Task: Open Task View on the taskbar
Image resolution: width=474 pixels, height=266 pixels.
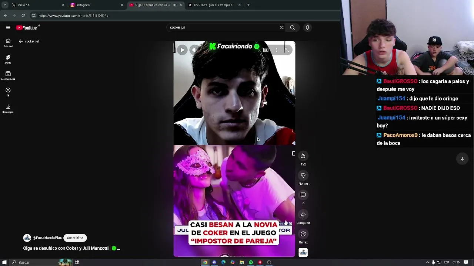Action: [x=77, y=262]
